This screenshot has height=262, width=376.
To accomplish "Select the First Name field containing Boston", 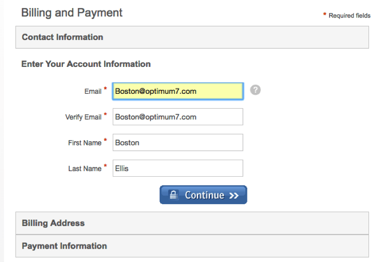I will (x=178, y=143).
